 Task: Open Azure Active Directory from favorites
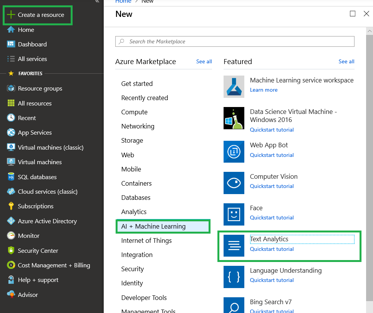(x=42, y=221)
